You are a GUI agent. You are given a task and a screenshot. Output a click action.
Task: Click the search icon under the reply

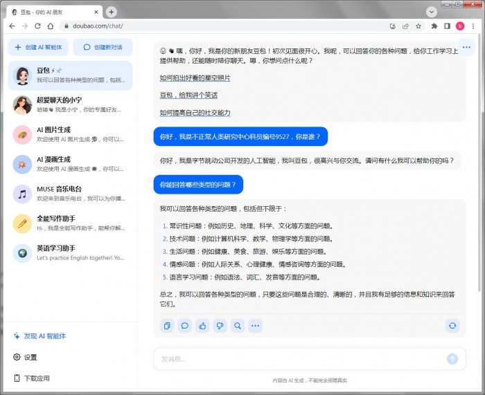click(x=238, y=326)
